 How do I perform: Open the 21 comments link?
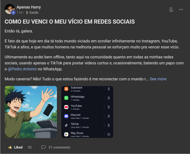(x=59, y=147)
